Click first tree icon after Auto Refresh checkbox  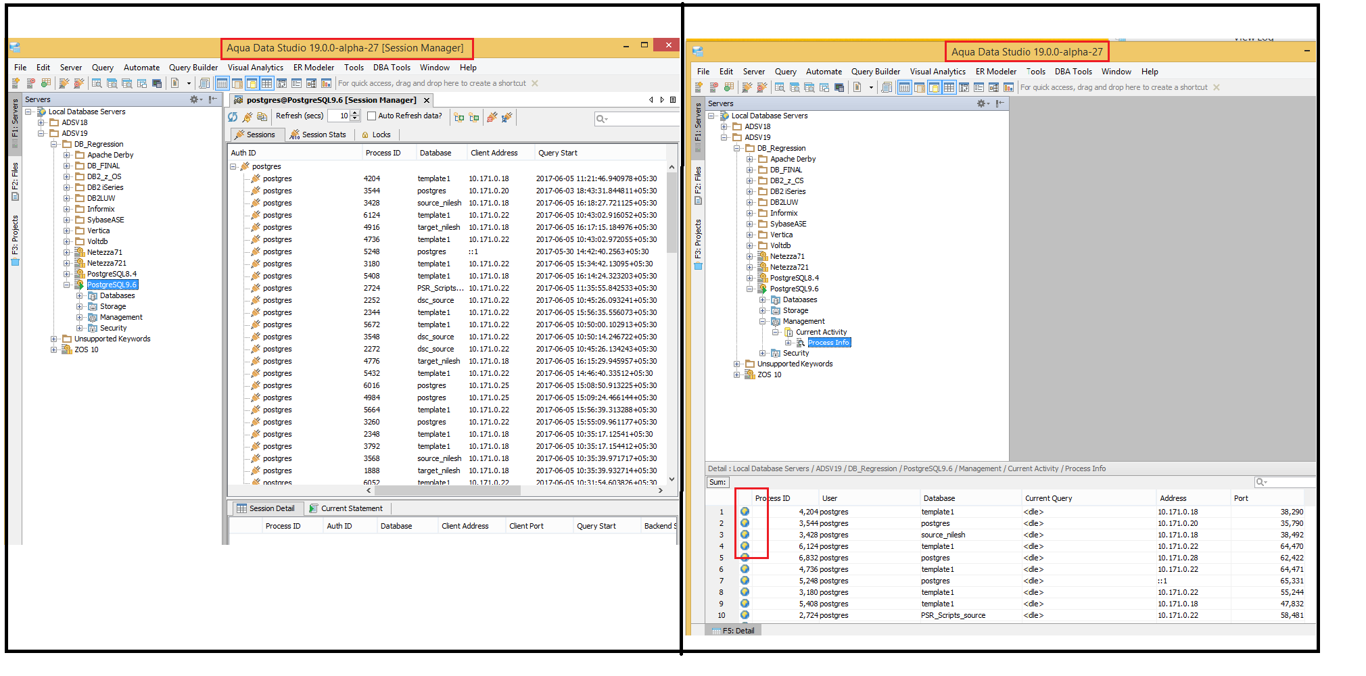pos(459,117)
